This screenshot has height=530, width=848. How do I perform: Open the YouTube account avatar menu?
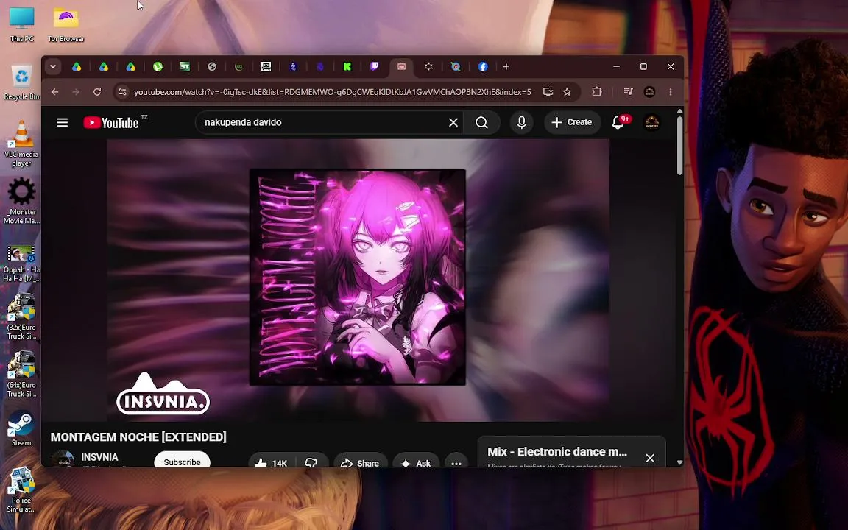pos(651,122)
